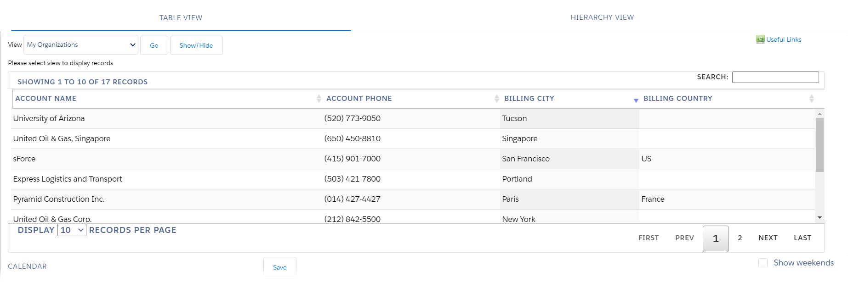The image size is (848, 282).
Task: Click phone number (014) 427-4427
Action: coord(353,199)
